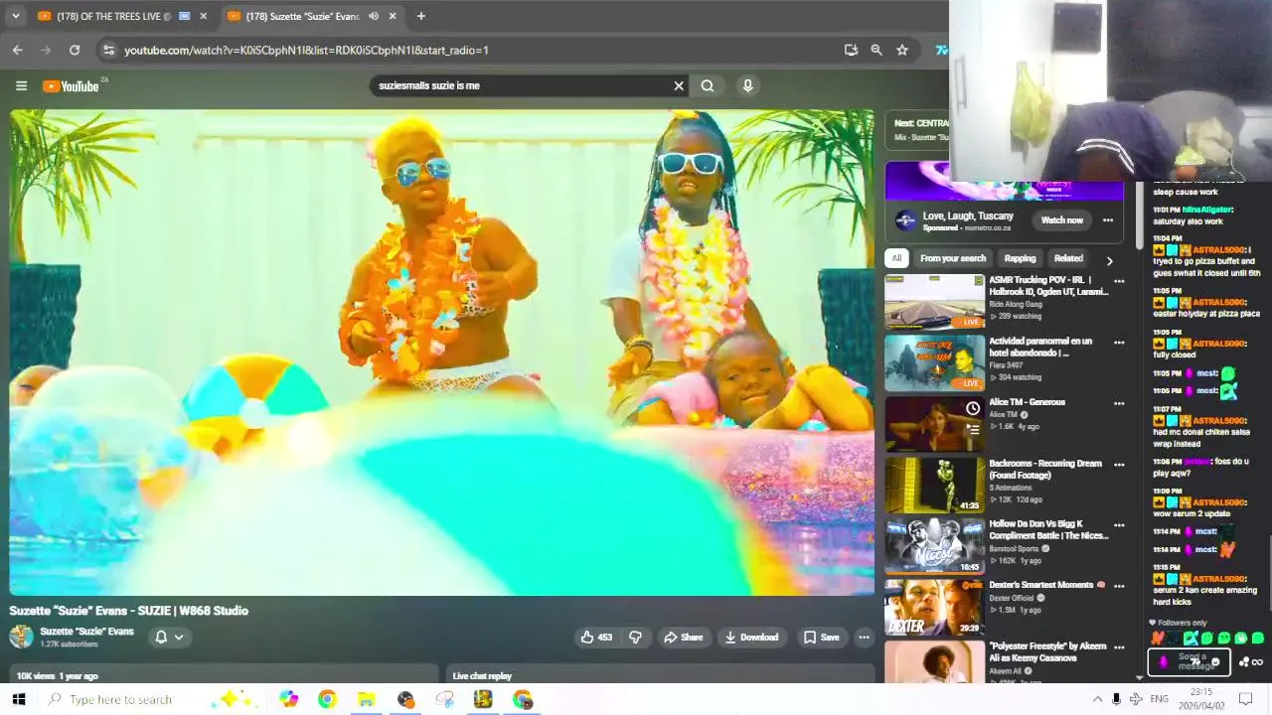Open ASMR Trucking POV live video thumbnail
The height and width of the screenshot is (715, 1272).
coord(935,302)
